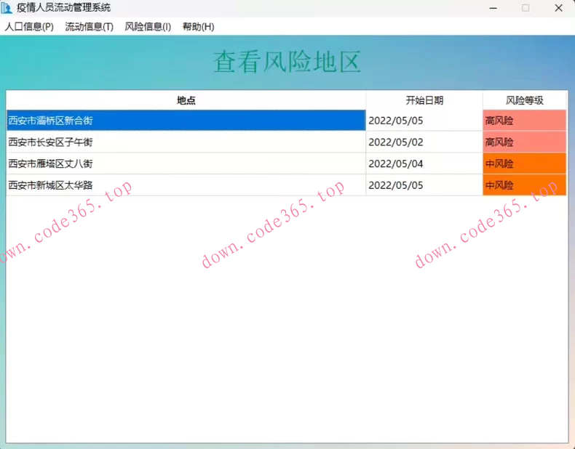Image resolution: width=575 pixels, height=449 pixels.
Task: Open the 帮助(H) menu
Action: click(x=198, y=27)
